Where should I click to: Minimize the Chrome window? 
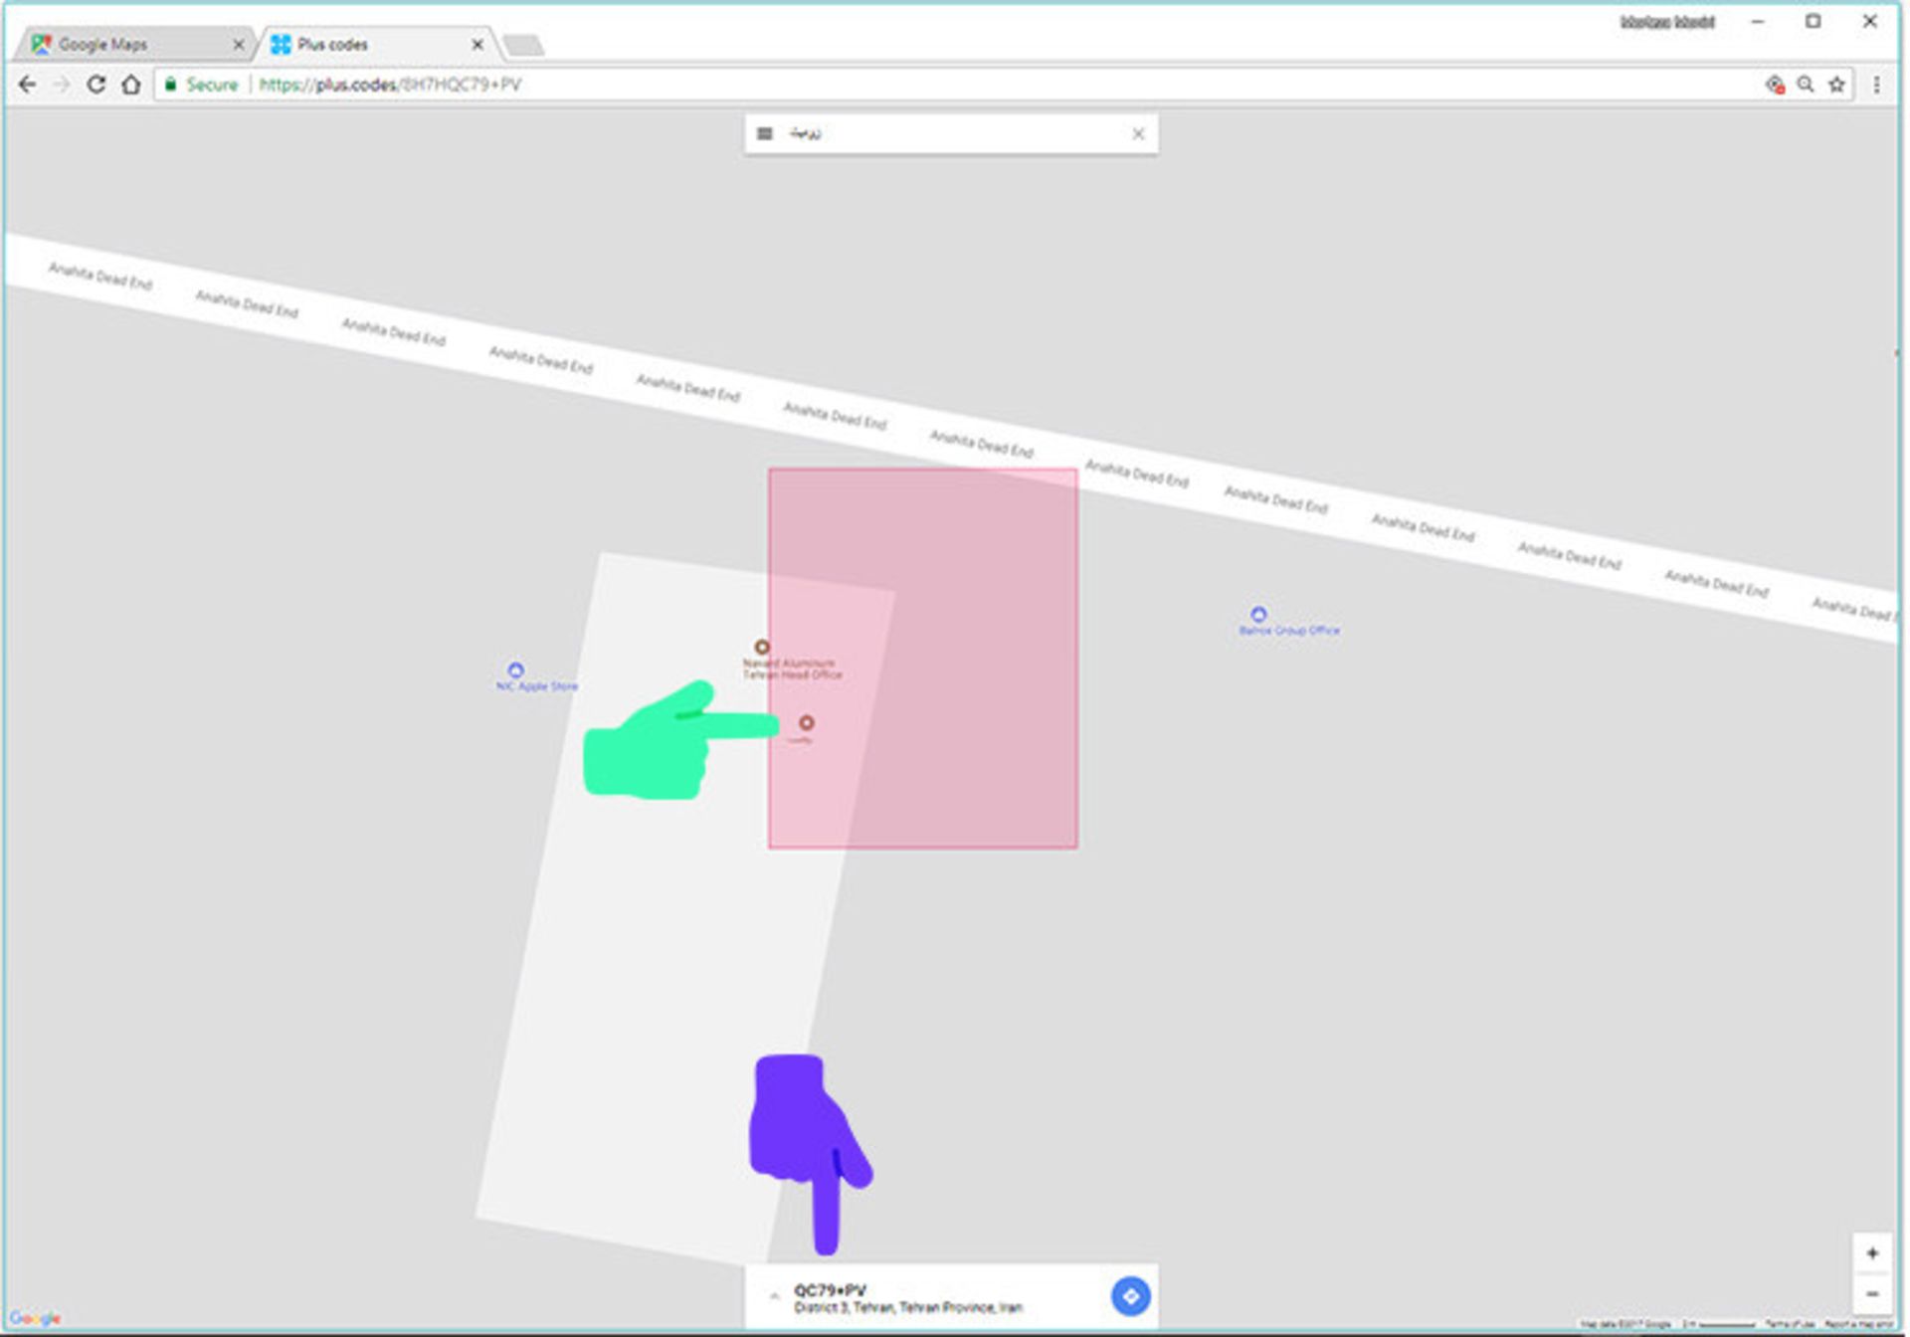[1759, 22]
